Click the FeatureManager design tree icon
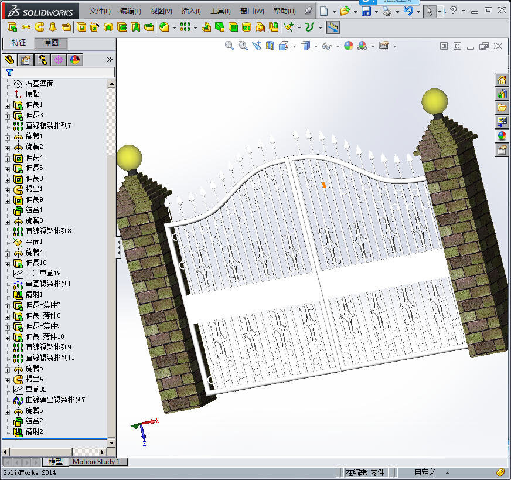Screen dimensions: 511x480 (x=9, y=59)
